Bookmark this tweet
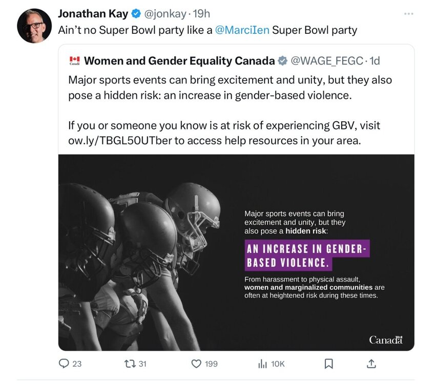Image resolution: width=436 pixels, height=384 pixels. [329, 364]
